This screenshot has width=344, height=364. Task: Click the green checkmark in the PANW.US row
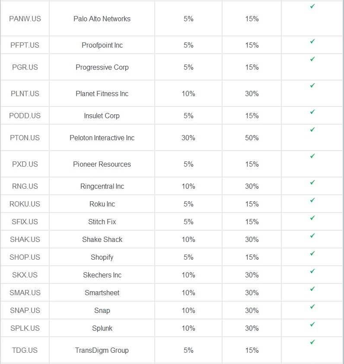tap(312, 6)
